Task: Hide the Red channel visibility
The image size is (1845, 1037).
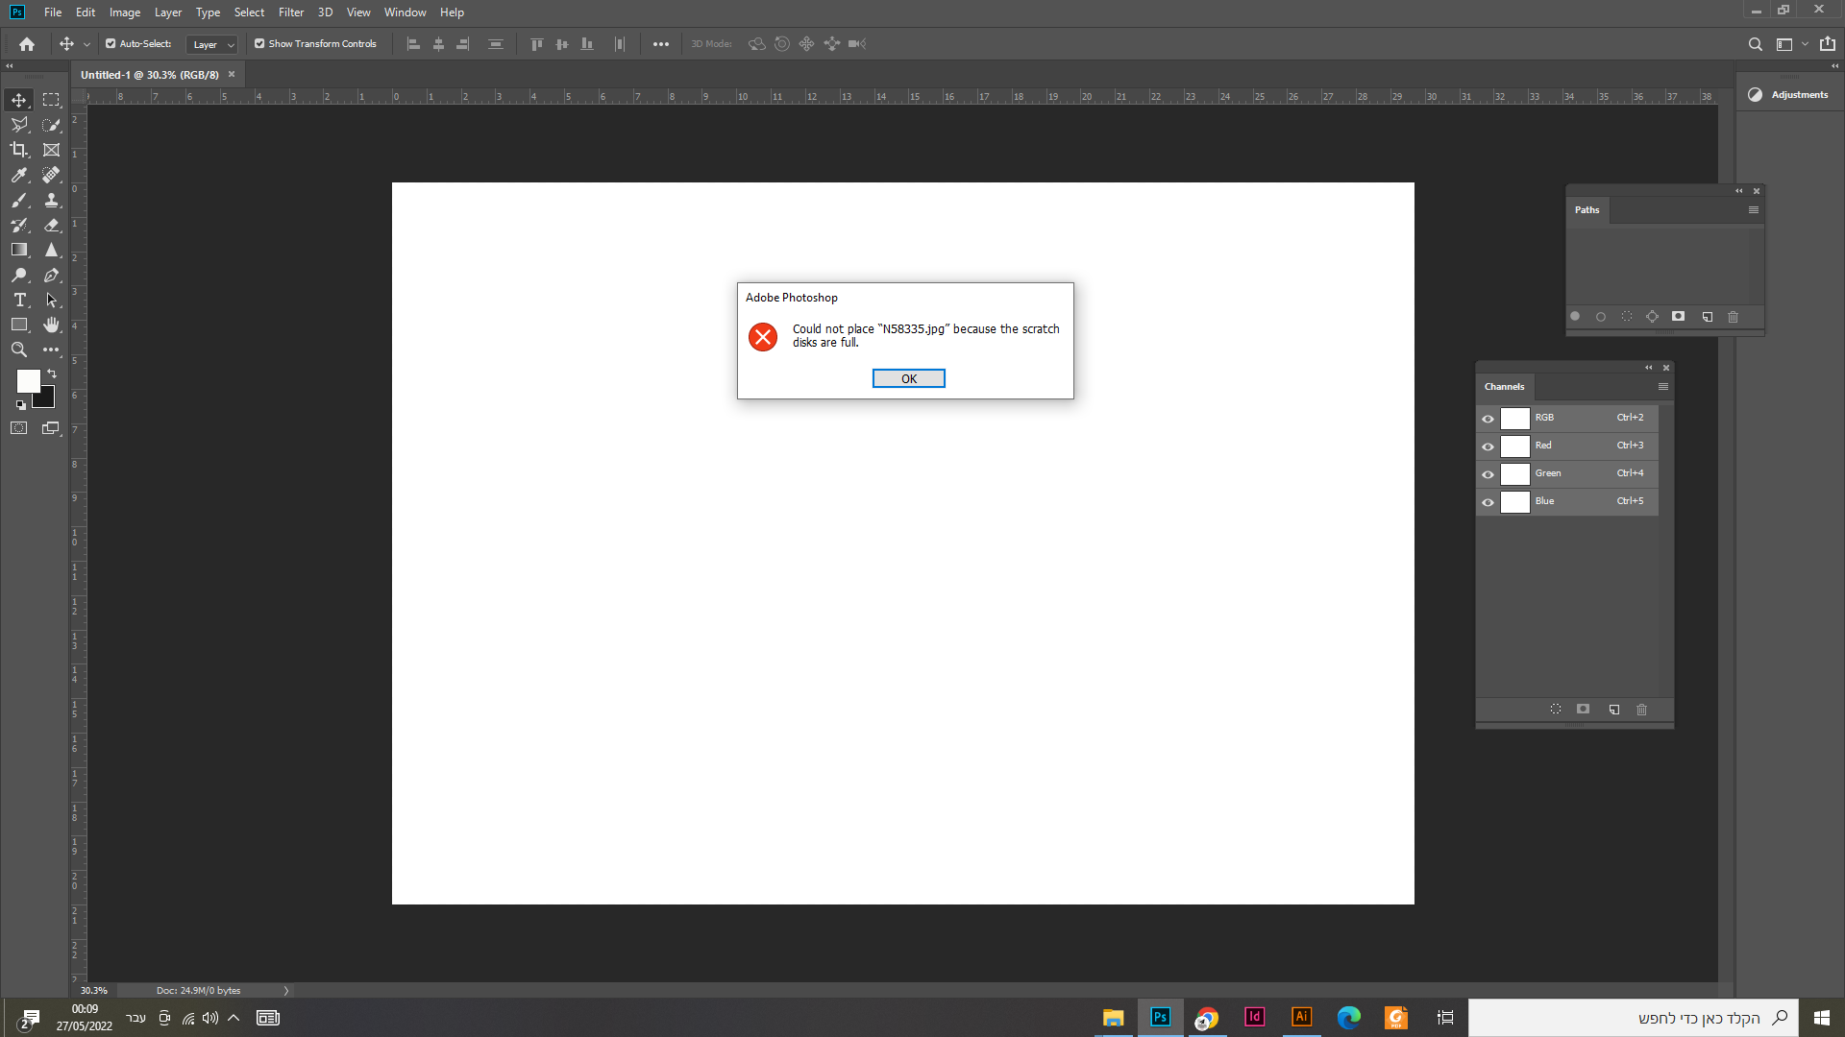Action: [1488, 446]
